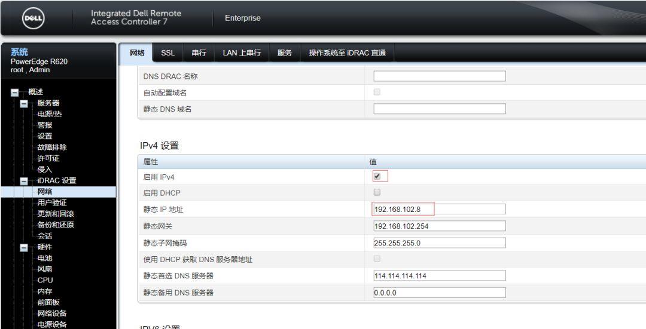
Task: Click the 静态首选 DNS 服务器 field
Action: click(439, 275)
